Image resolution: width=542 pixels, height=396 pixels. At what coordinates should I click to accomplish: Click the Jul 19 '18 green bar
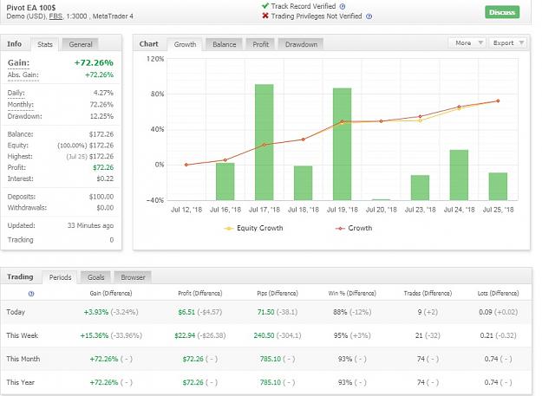pos(343,144)
